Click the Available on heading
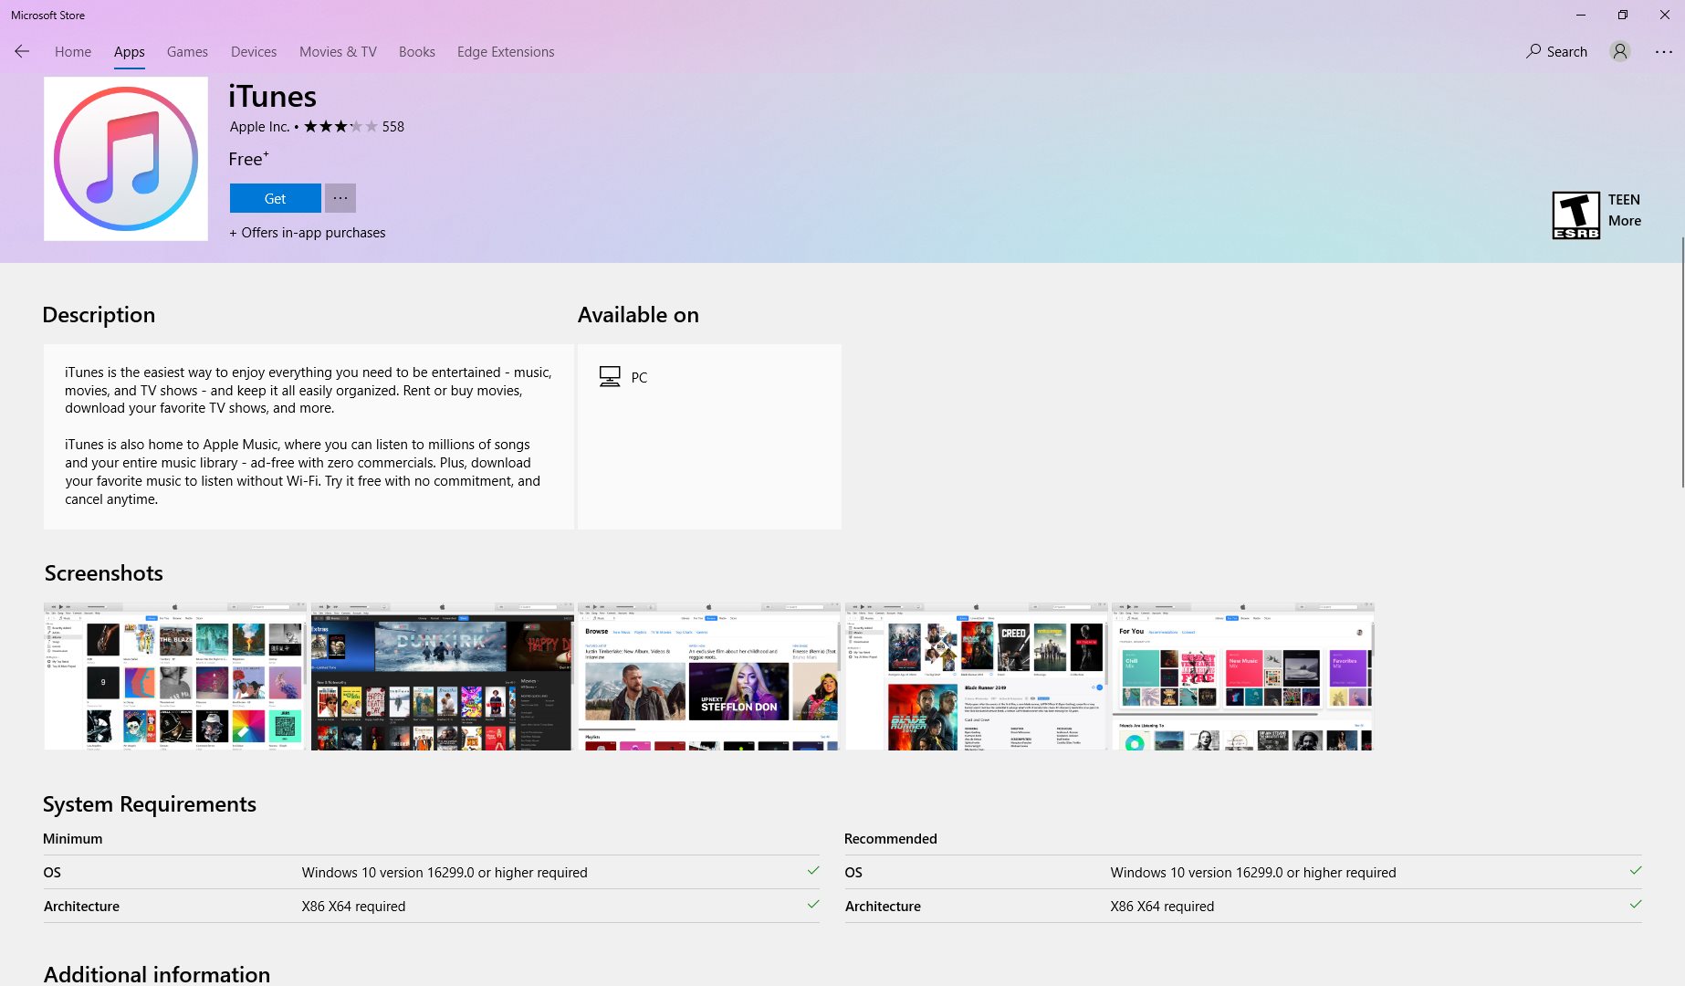 pos(638,315)
